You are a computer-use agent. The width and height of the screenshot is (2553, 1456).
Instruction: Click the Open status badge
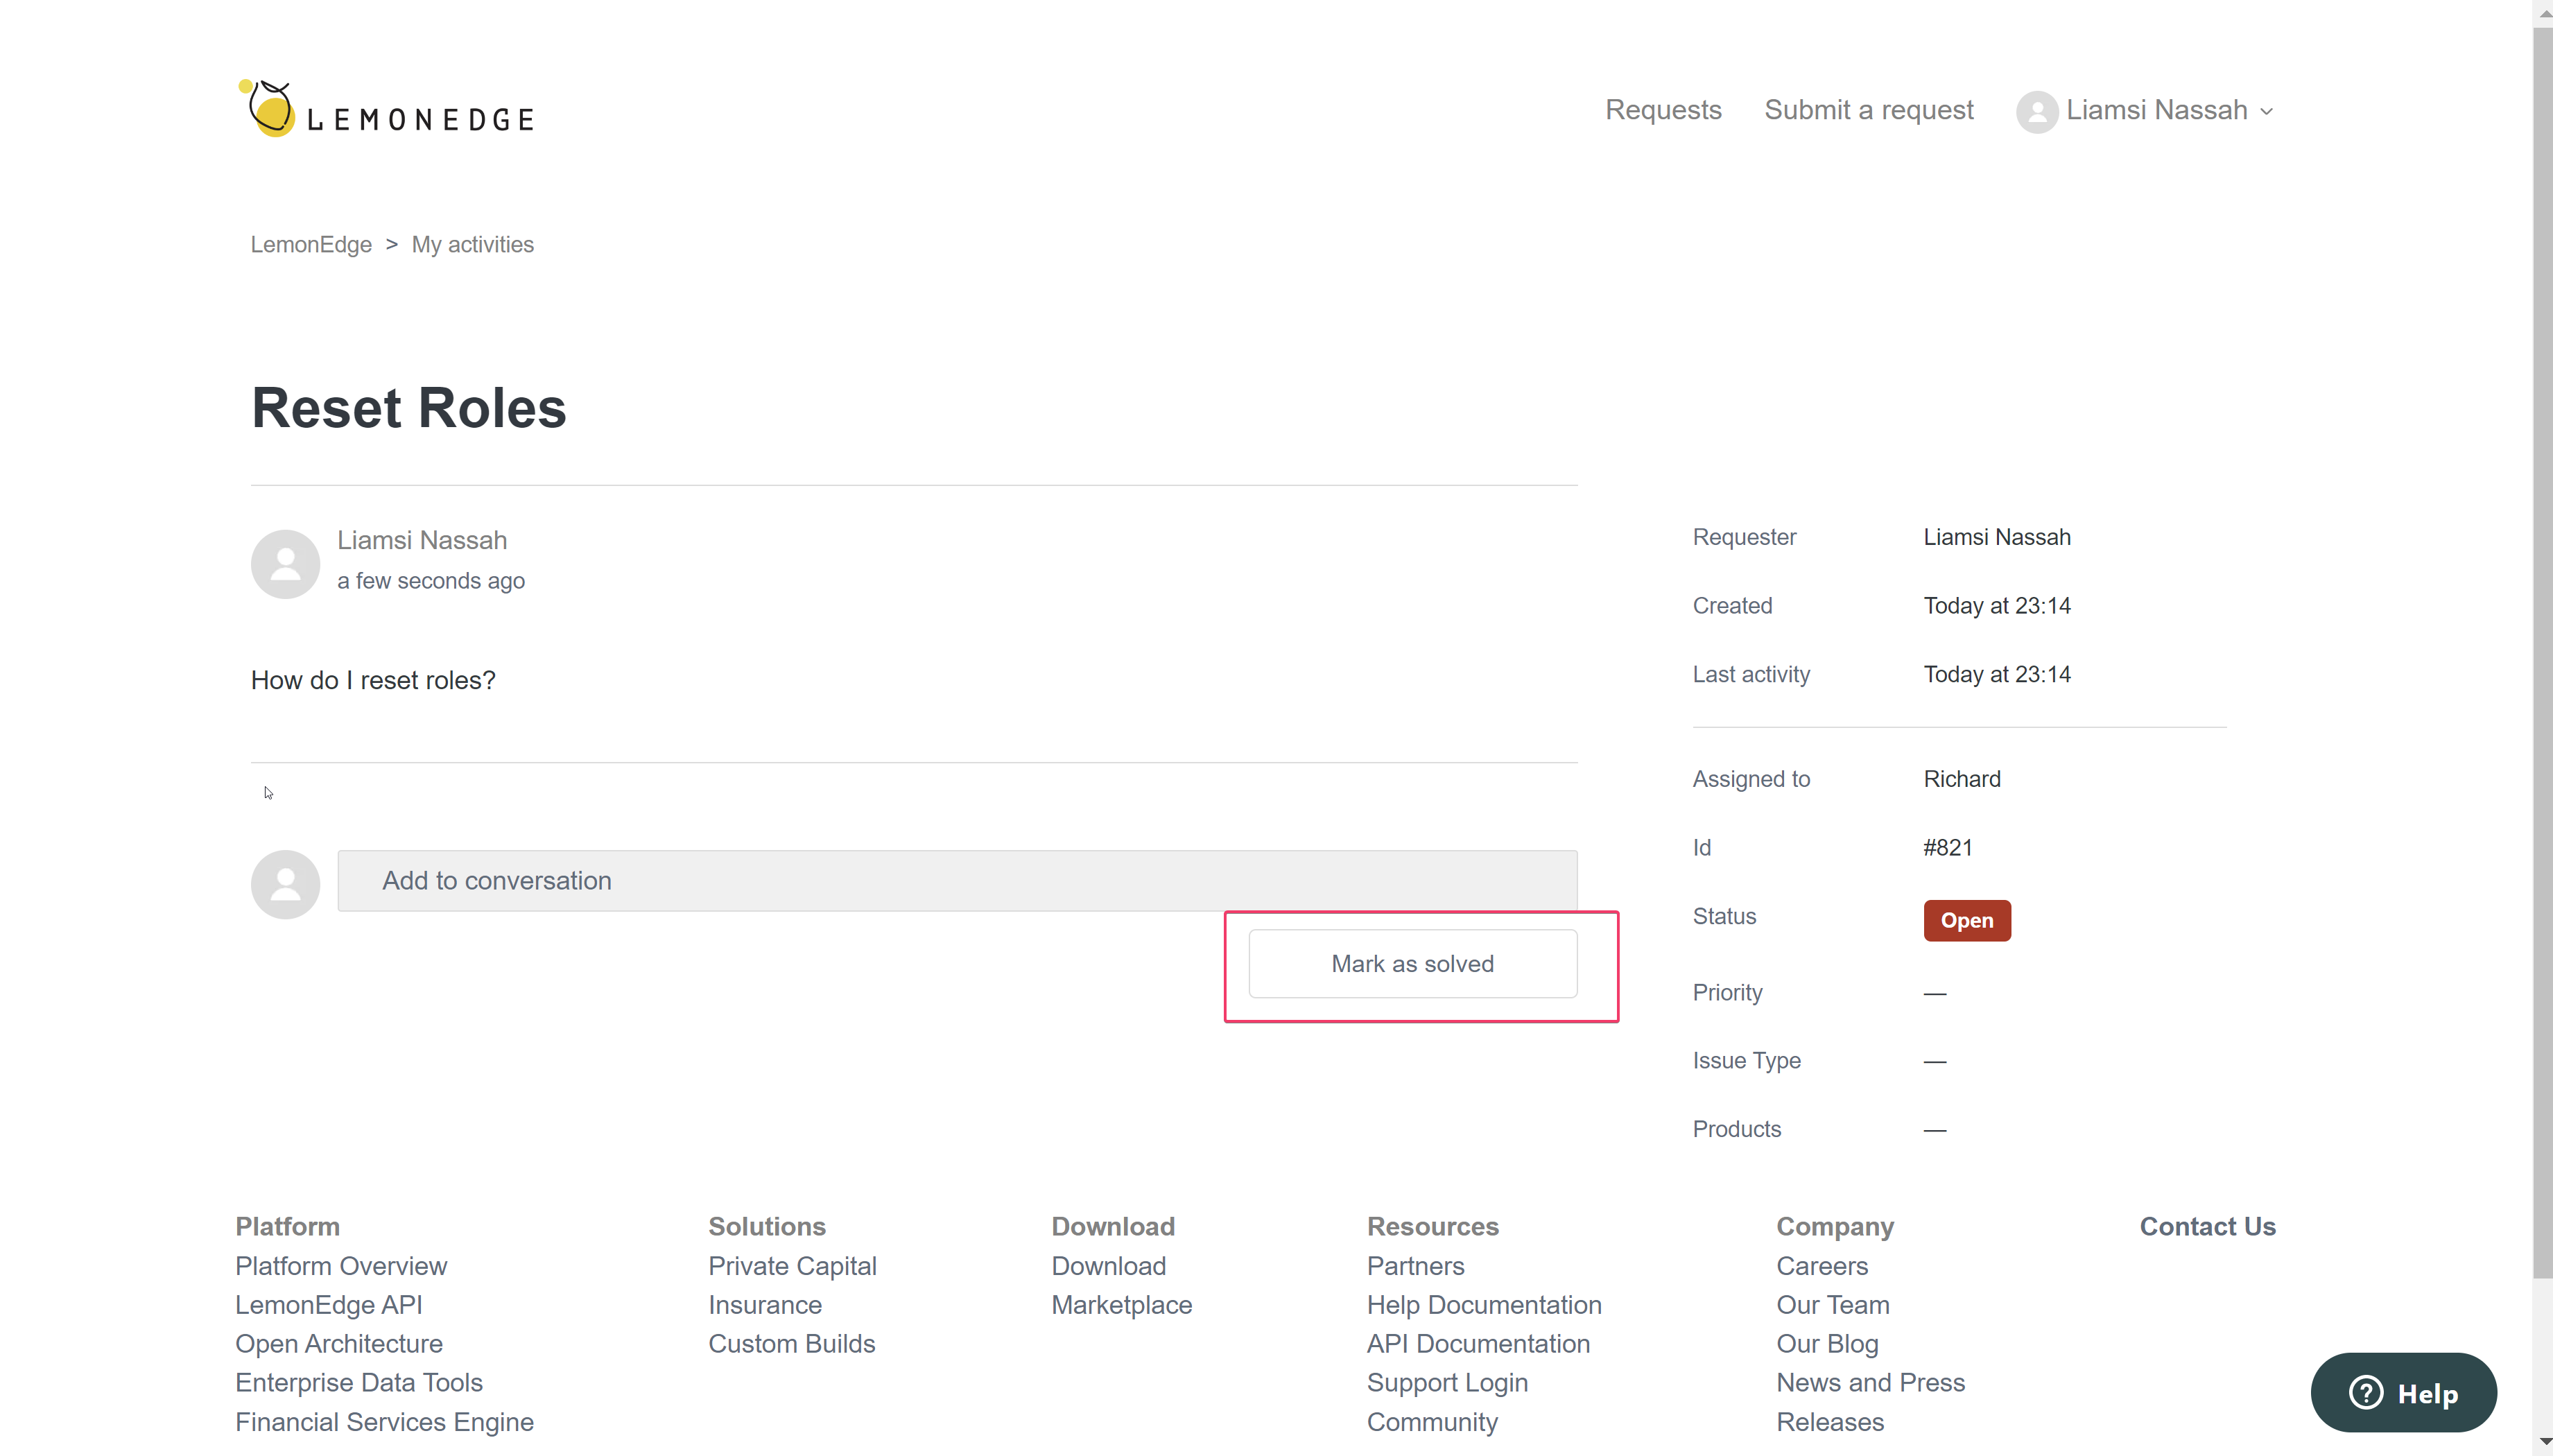click(1967, 920)
